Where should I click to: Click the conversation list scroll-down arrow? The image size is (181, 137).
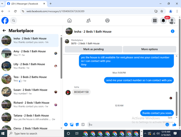(x=61, y=128)
